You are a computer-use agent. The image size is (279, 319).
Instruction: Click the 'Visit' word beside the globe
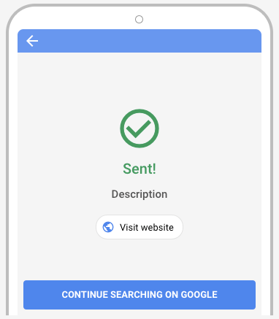[129, 228]
